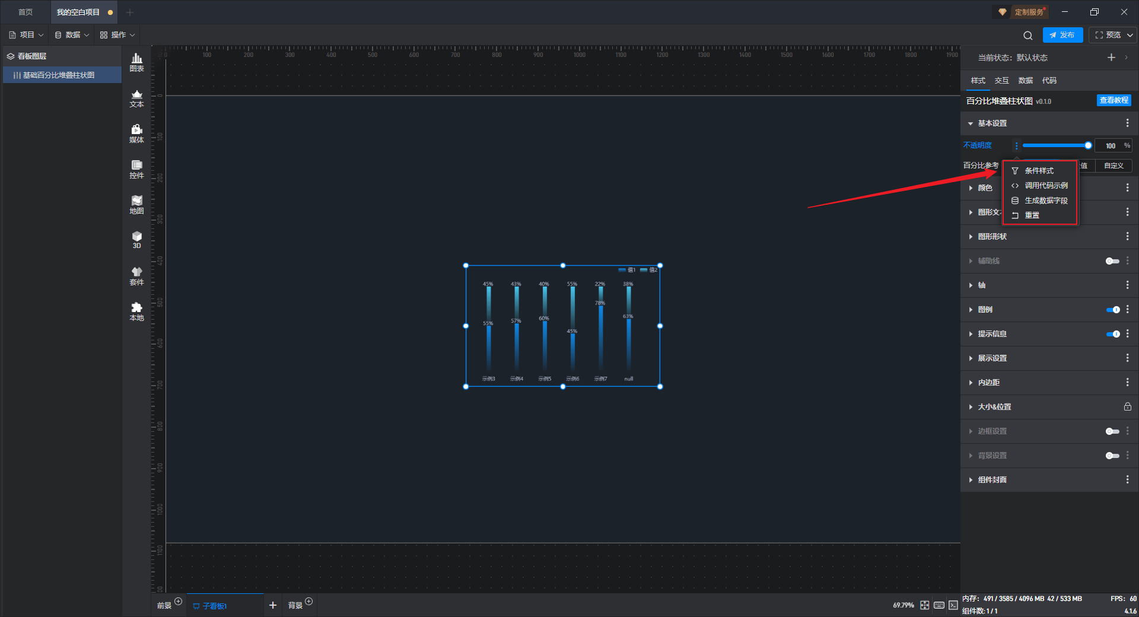Open 基本设置 section more options
This screenshot has width=1139, height=617.
1127,123
